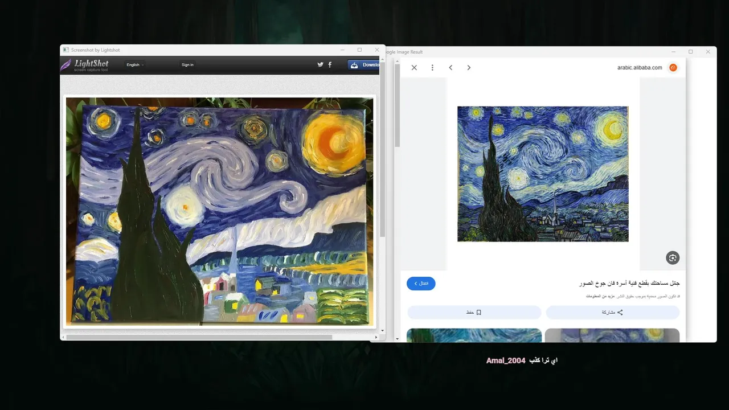Click the Starry Night image in Google result
The width and height of the screenshot is (729, 410).
coord(543,174)
